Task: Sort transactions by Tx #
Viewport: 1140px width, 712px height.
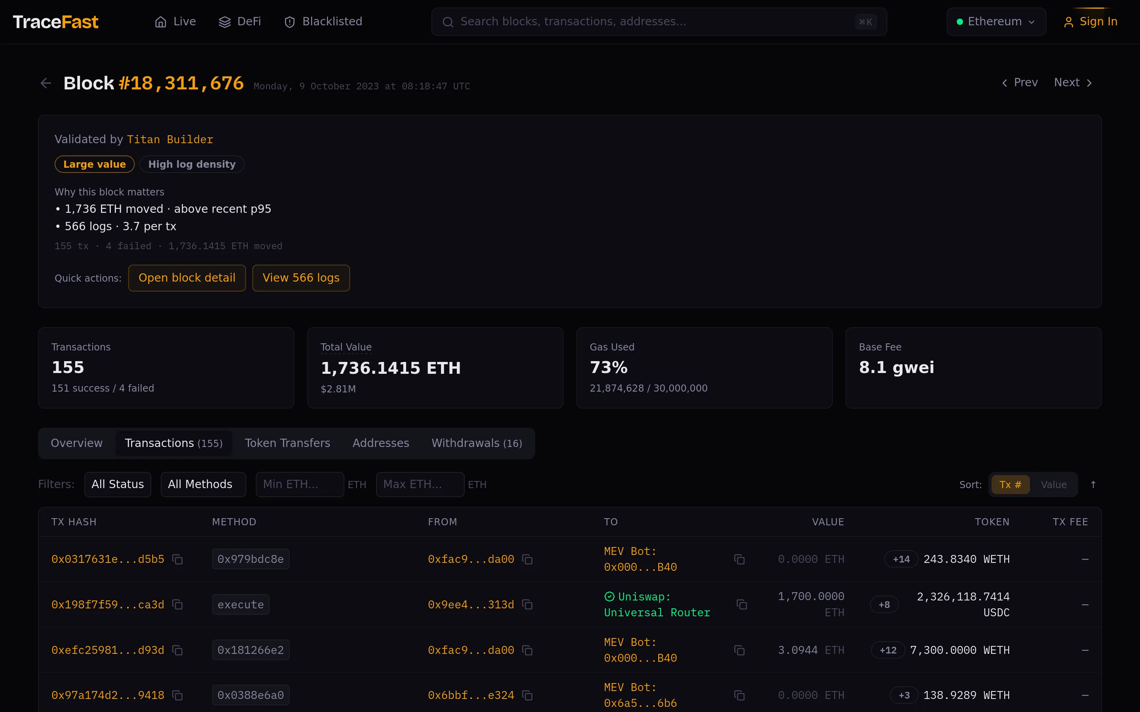Action: (x=1011, y=485)
